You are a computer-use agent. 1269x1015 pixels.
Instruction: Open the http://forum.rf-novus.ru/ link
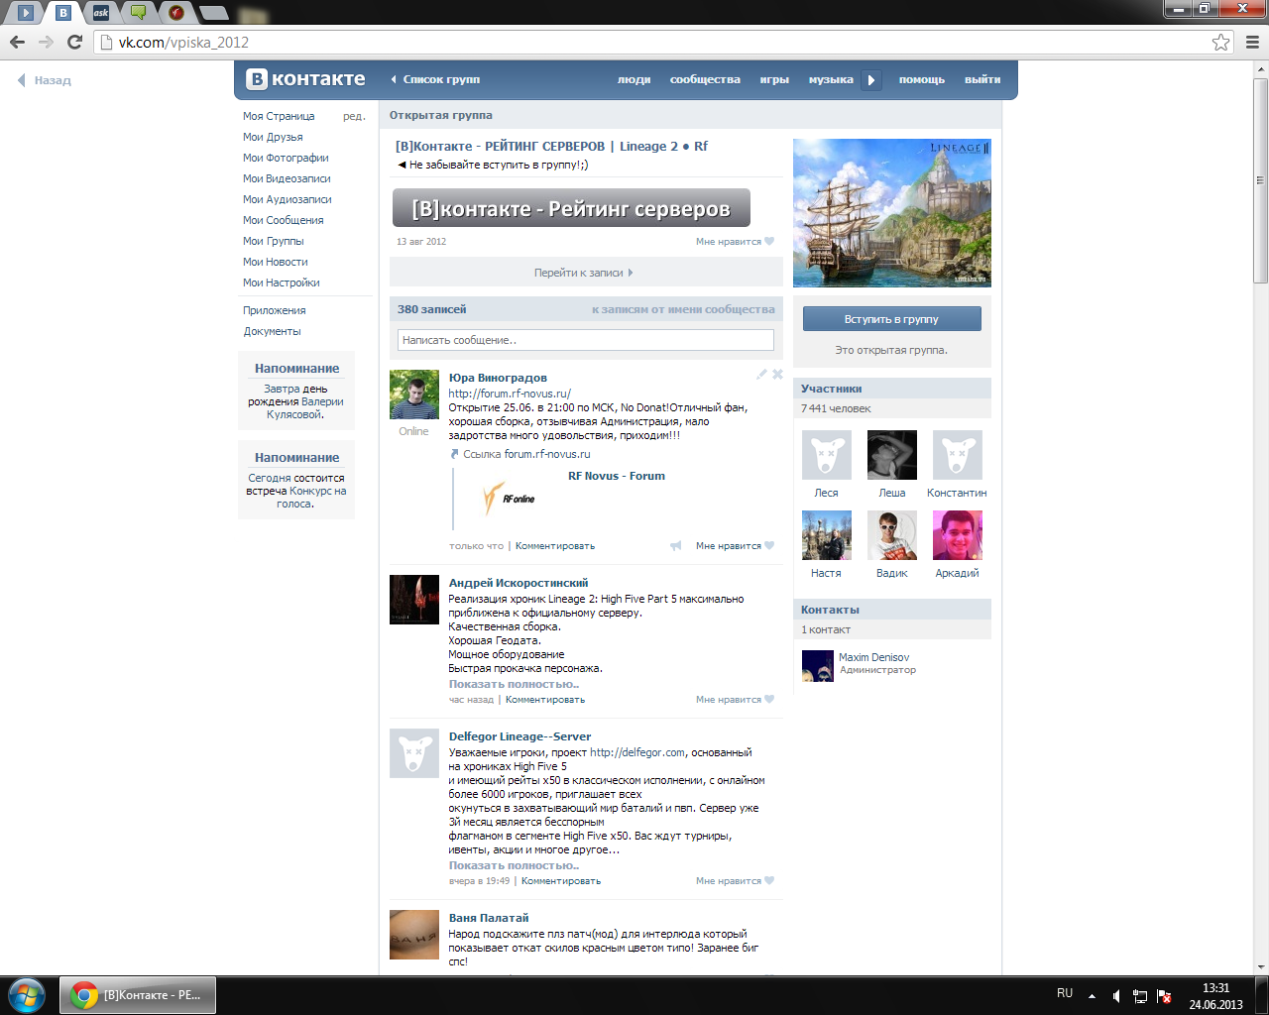pyautogui.click(x=510, y=394)
